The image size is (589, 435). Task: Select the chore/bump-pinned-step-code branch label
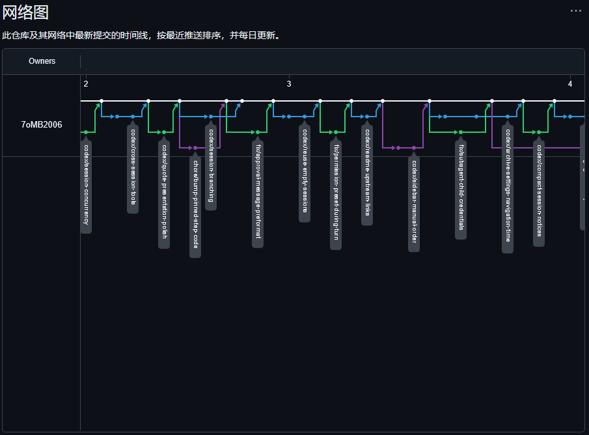pyautogui.click(x=195, y=204)
